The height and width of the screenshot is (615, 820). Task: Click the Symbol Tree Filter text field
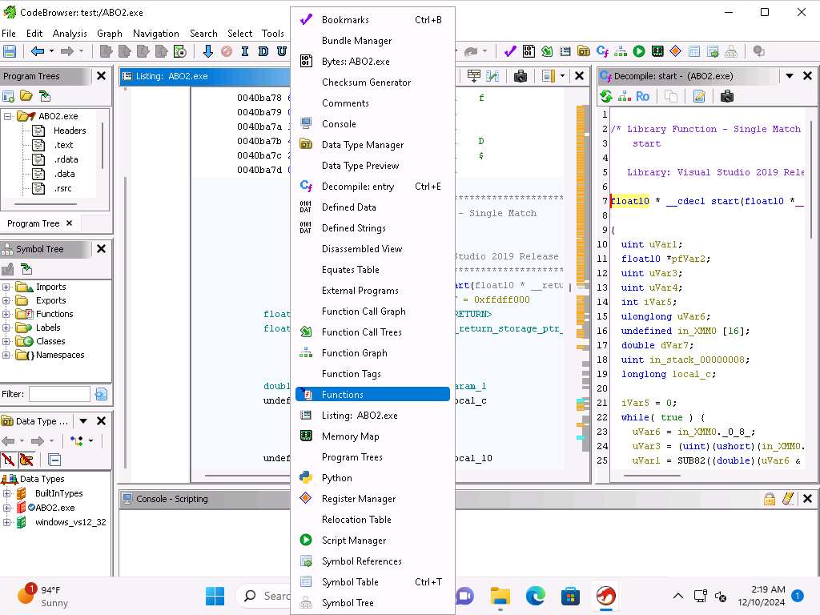pyautogui.click(x=59, y=394)
